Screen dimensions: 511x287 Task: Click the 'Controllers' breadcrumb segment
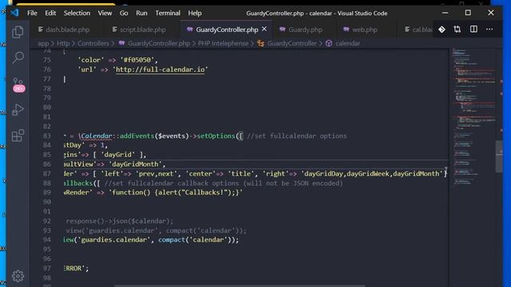tap(93, 43)
